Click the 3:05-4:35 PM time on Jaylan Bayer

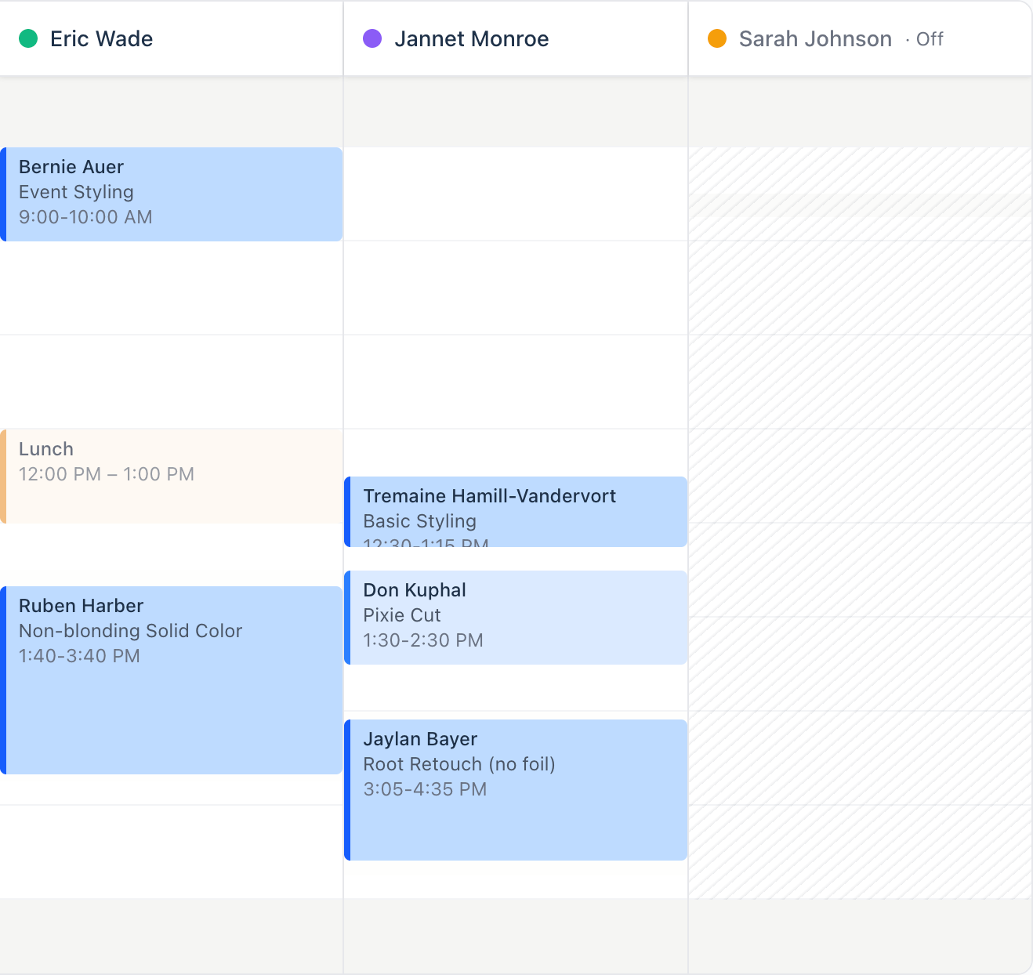(x=425, y=789)
